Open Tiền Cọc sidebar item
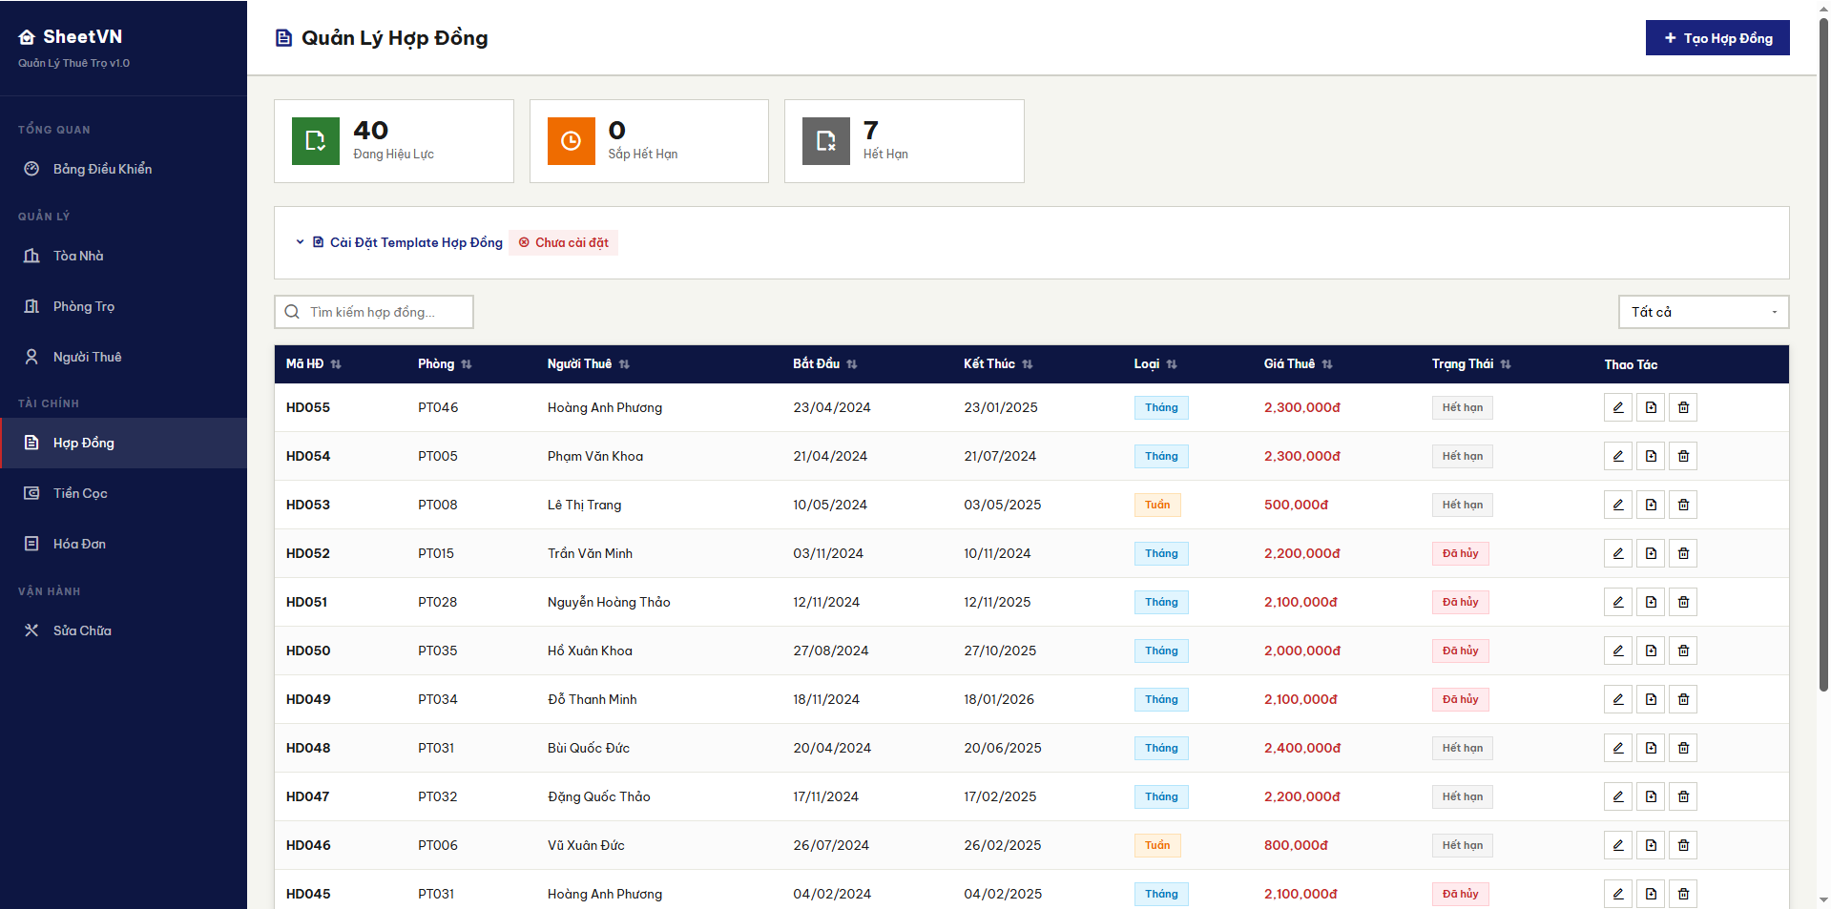Viewport: 1831px width, 909px height. click(x=123, y=493)
